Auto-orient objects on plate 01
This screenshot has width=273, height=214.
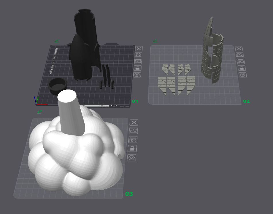[138, 55]
